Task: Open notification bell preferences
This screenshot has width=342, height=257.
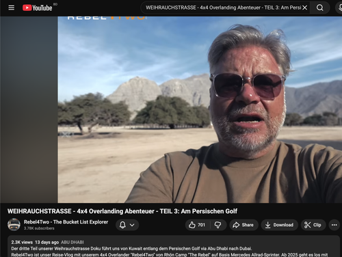Action: coord(122,225)
